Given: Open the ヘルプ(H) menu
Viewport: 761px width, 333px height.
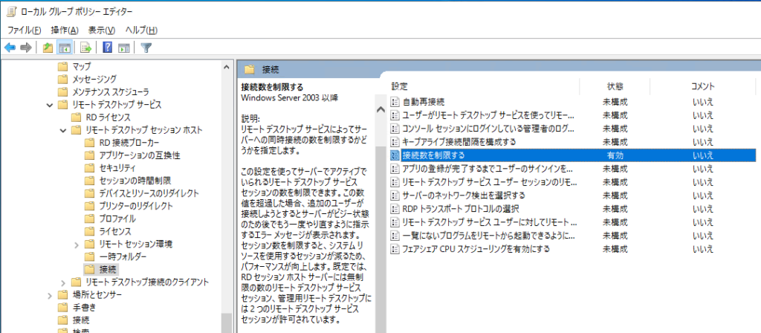Looking at the screenshot, I should click(141, 30).
